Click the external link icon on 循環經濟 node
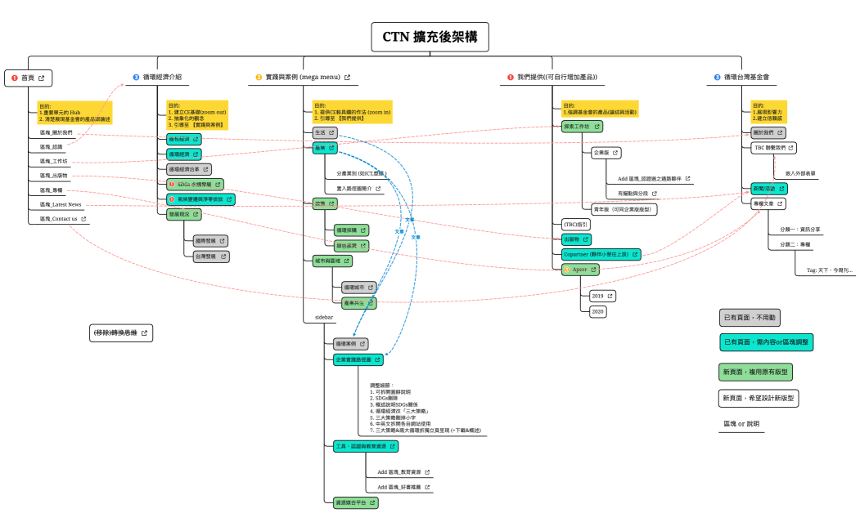 [x=196, y=154]
